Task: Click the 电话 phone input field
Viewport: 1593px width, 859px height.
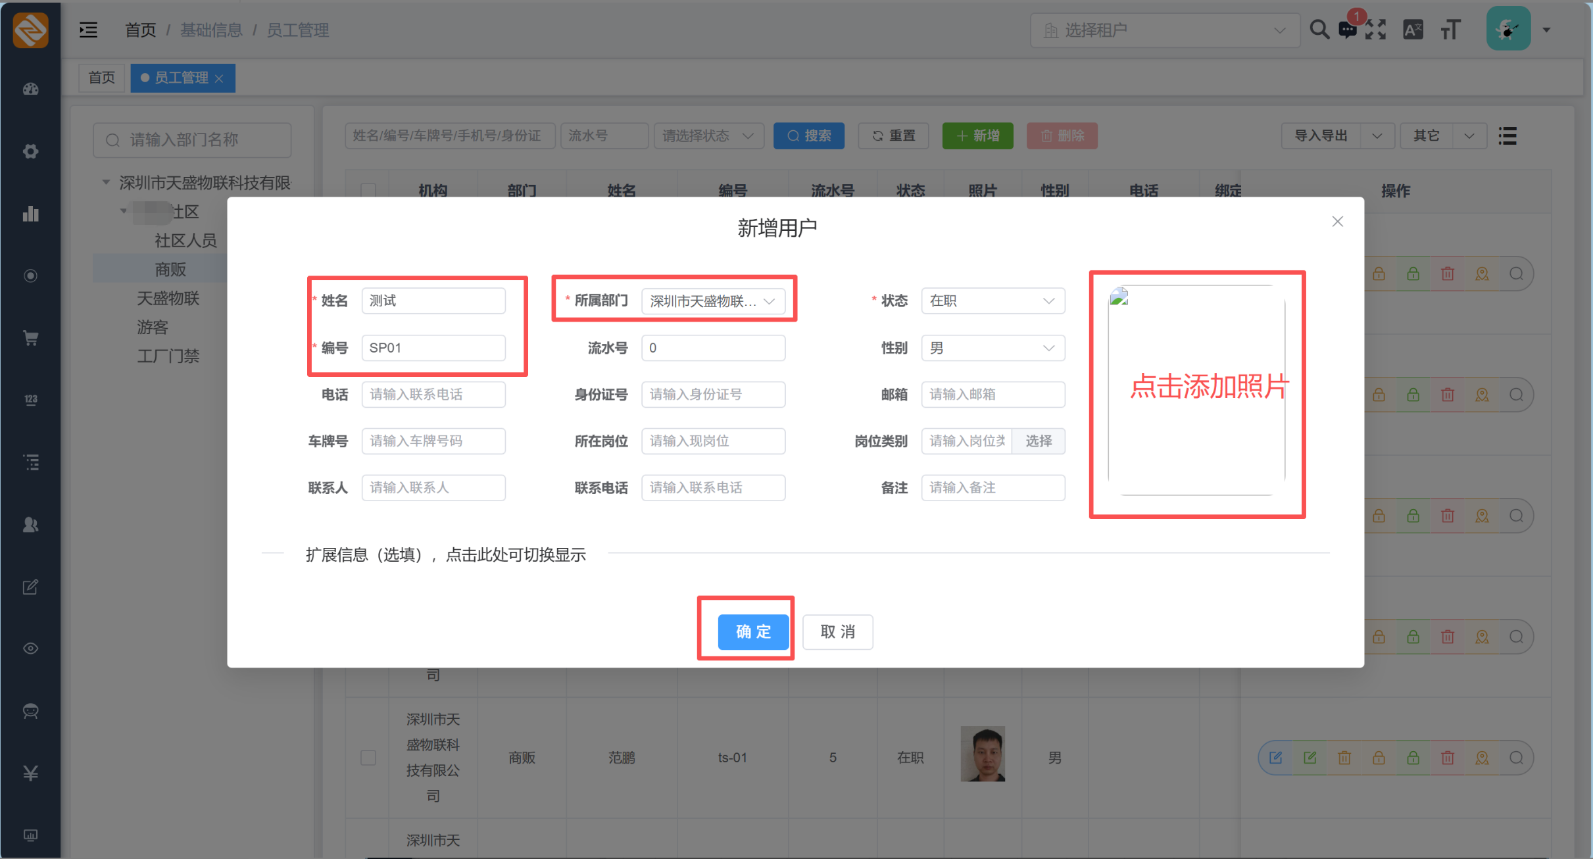Action: [433, 395]
